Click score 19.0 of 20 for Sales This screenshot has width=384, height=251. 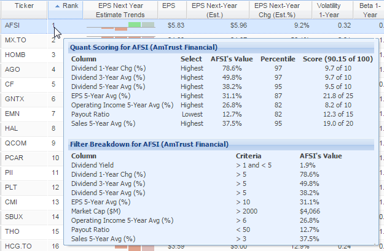click(338, 123)
